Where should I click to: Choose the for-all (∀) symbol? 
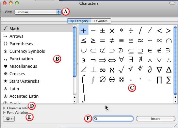[121, 59]
